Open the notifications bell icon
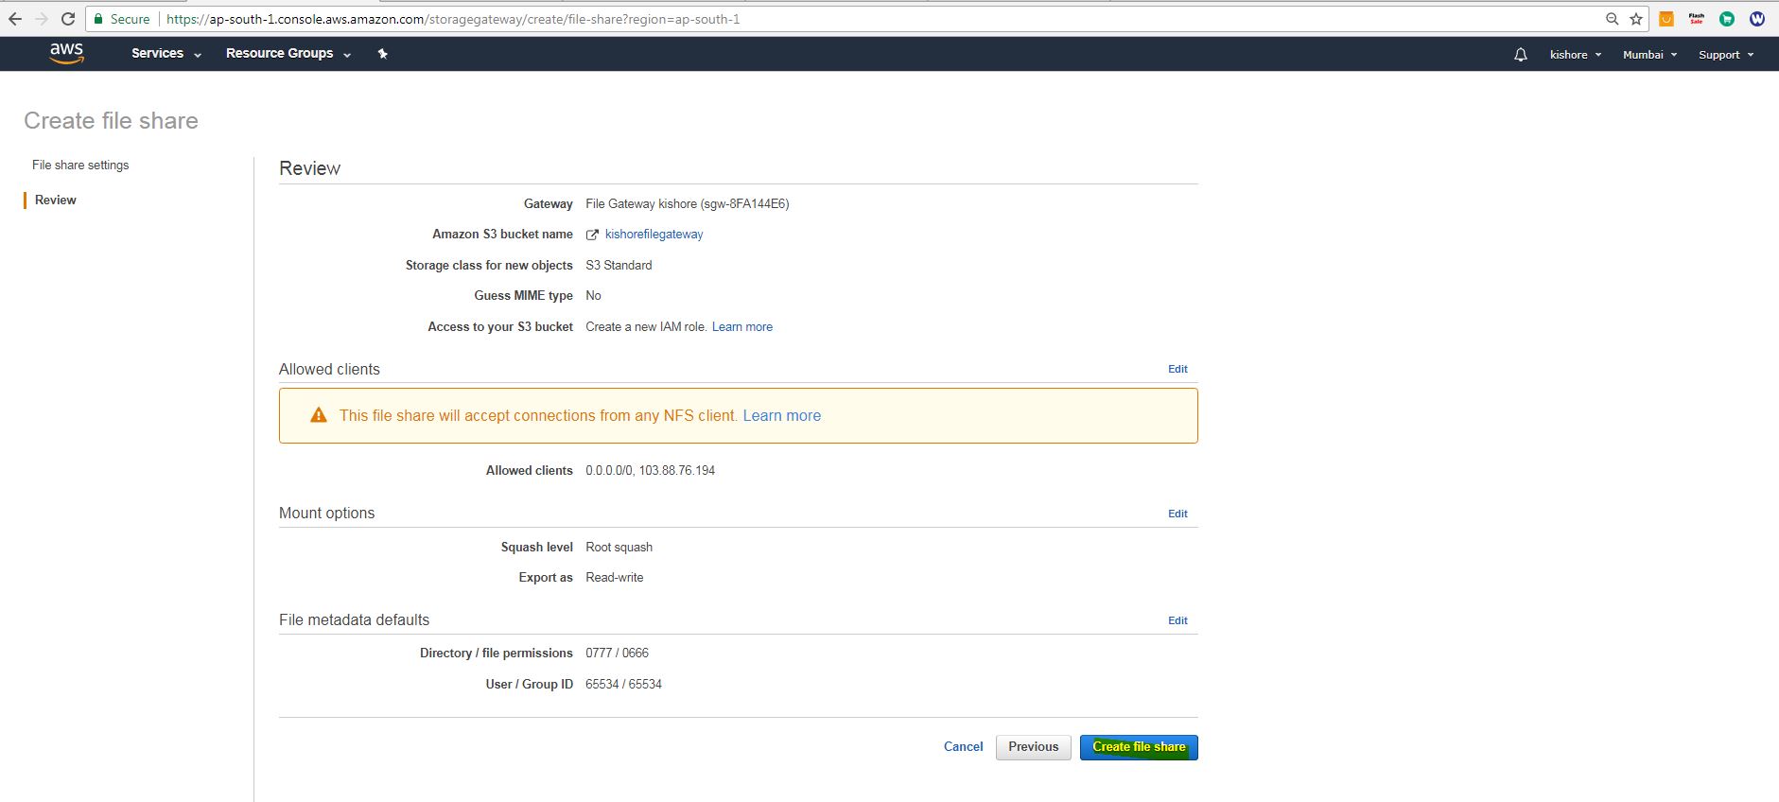 pyautogui.click(x=1521, y=55)
